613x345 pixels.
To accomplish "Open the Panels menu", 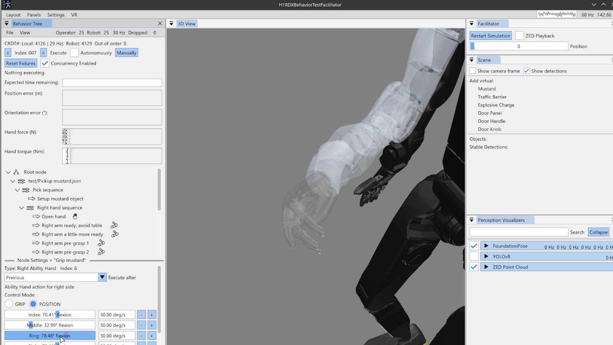I will point(34,15).
